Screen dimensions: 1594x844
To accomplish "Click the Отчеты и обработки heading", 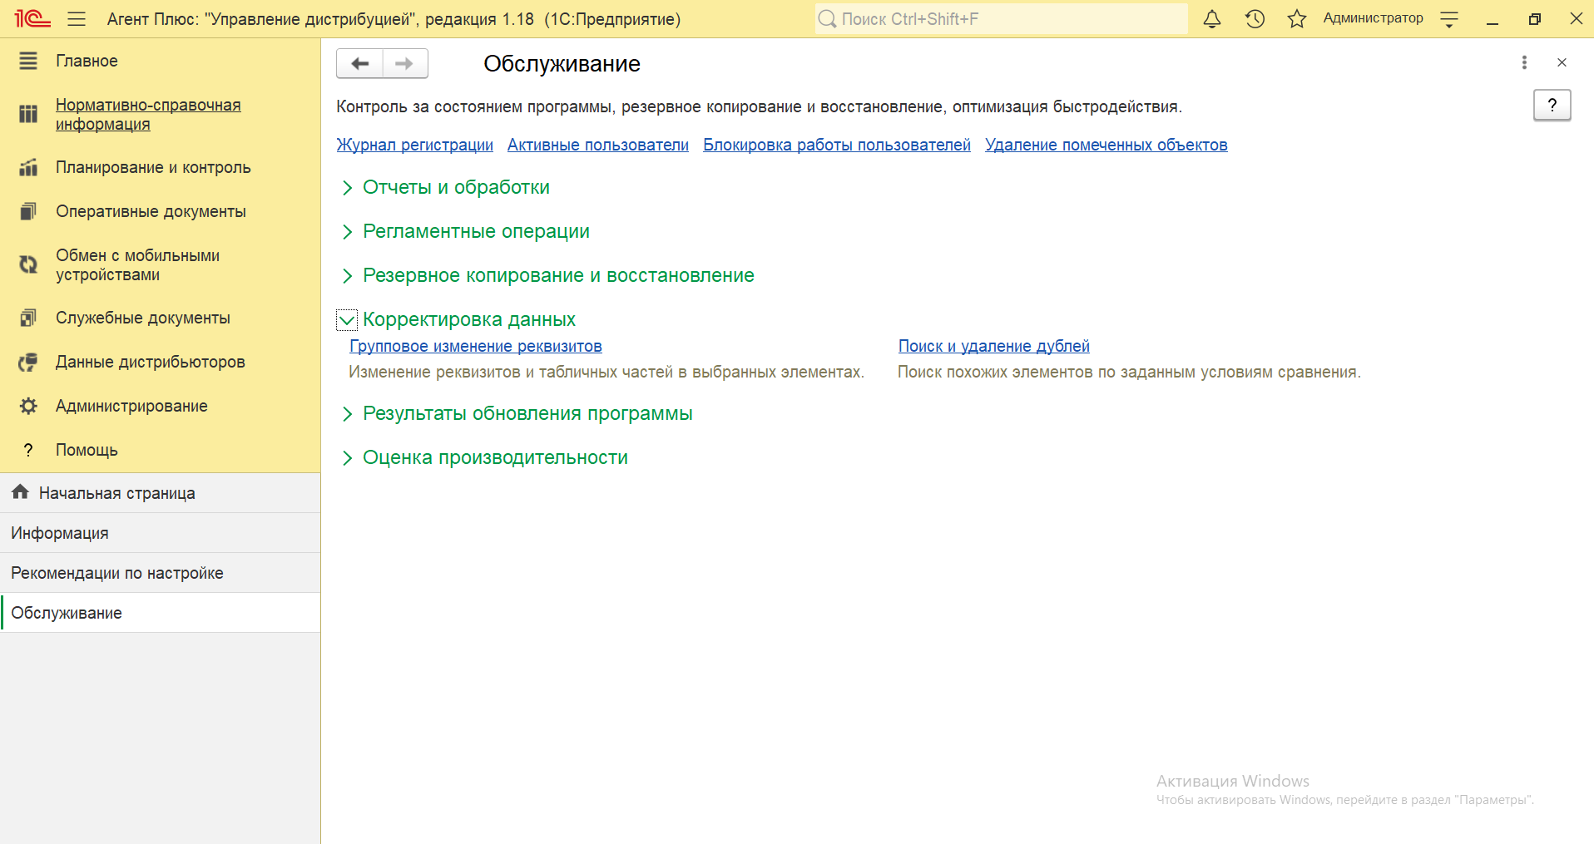I will [456, 187].
